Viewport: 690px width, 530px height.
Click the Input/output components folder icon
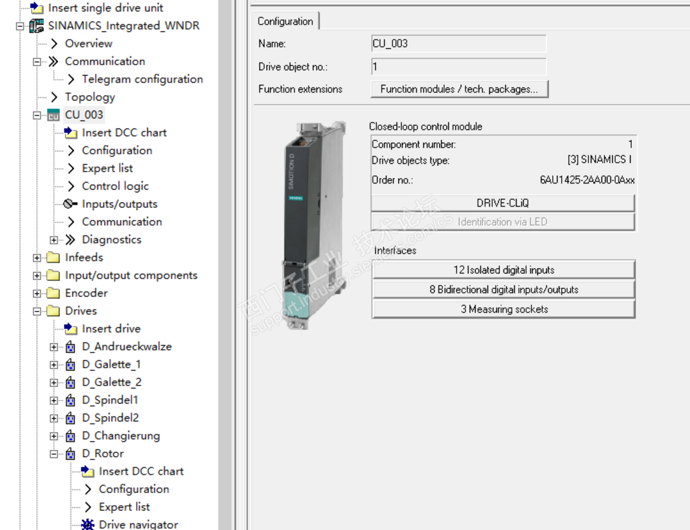coord(53,275)
